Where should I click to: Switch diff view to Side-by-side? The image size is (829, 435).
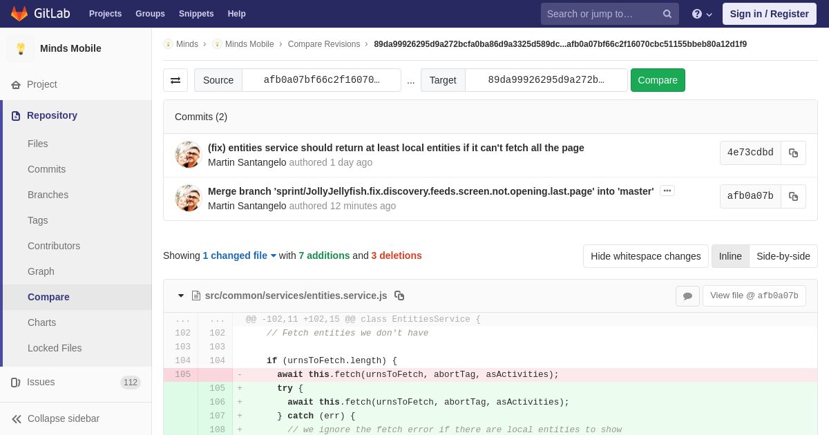(783, 256)
